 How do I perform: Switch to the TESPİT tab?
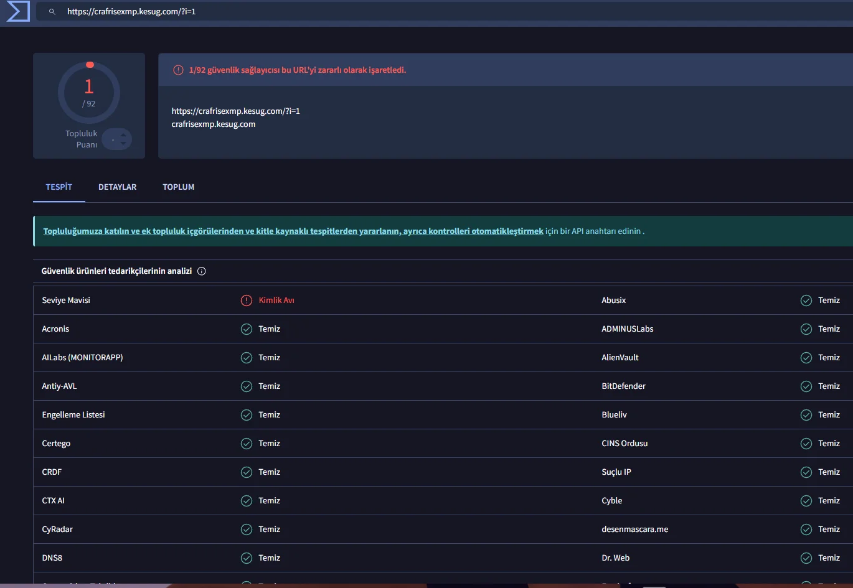[x=59, y=187]
